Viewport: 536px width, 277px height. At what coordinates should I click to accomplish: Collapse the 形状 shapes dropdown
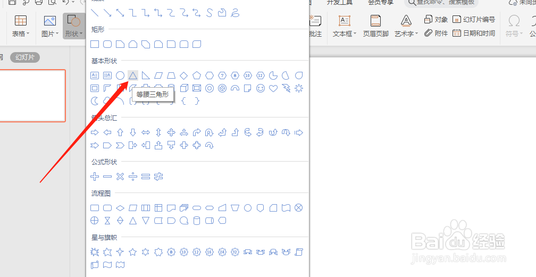[x=73, y=26]
